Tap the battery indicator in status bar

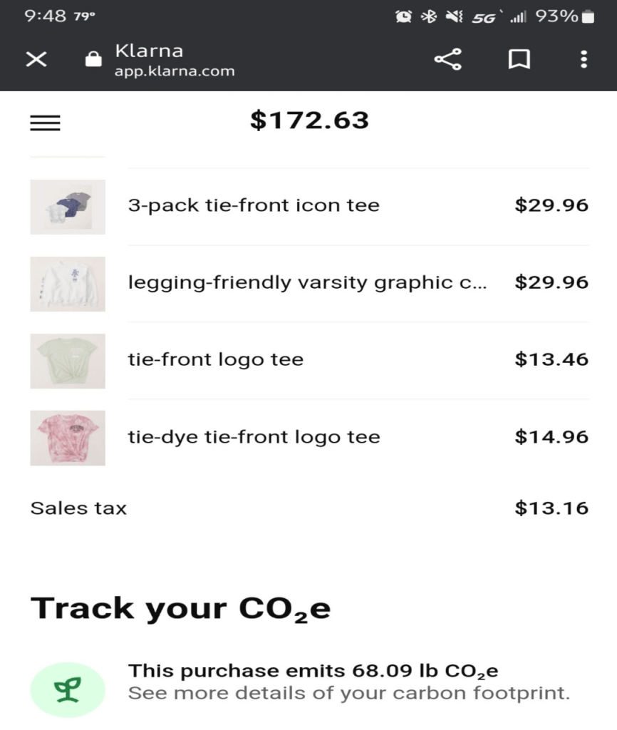click(588, 16)
